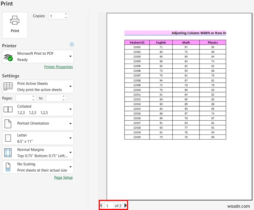Increase the Pages from value
Viewport: 254px width, 210px height.
[33, 97]
